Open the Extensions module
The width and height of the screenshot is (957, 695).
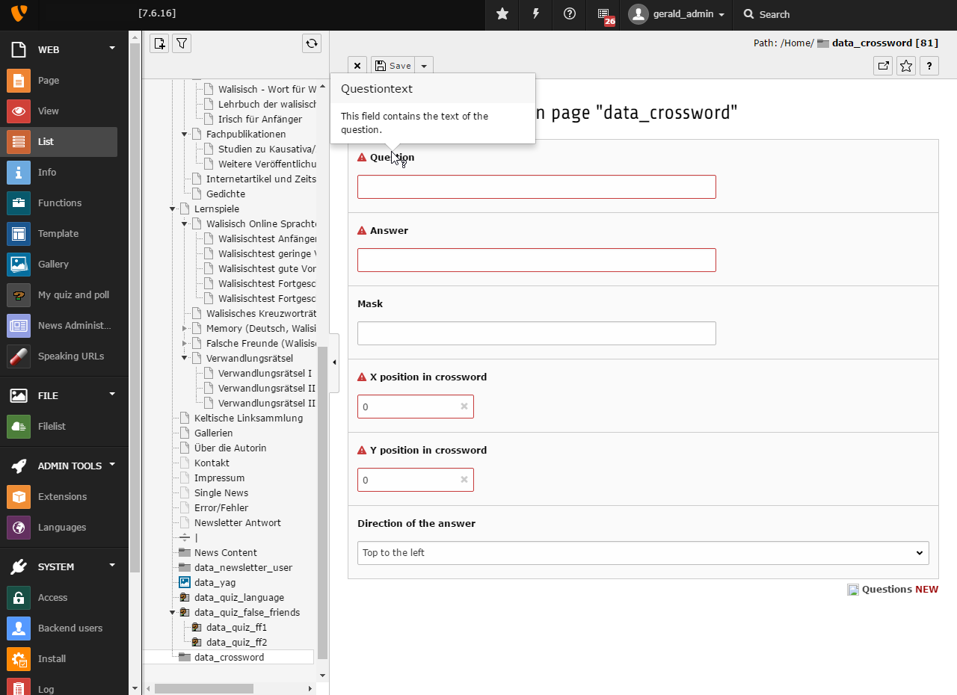coord(62,496)
